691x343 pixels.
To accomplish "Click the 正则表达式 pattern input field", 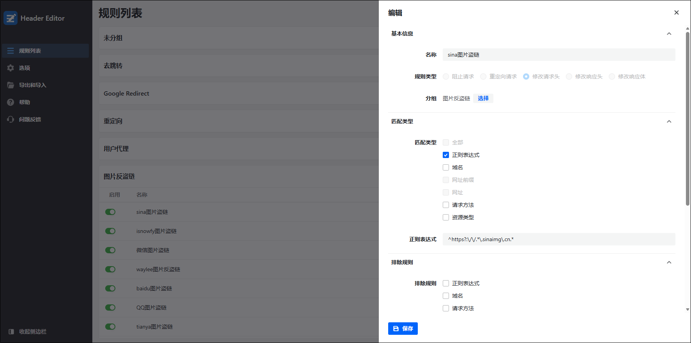I will [559, 239].
